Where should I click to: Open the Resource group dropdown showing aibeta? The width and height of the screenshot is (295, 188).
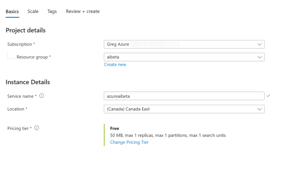[184, 57]
